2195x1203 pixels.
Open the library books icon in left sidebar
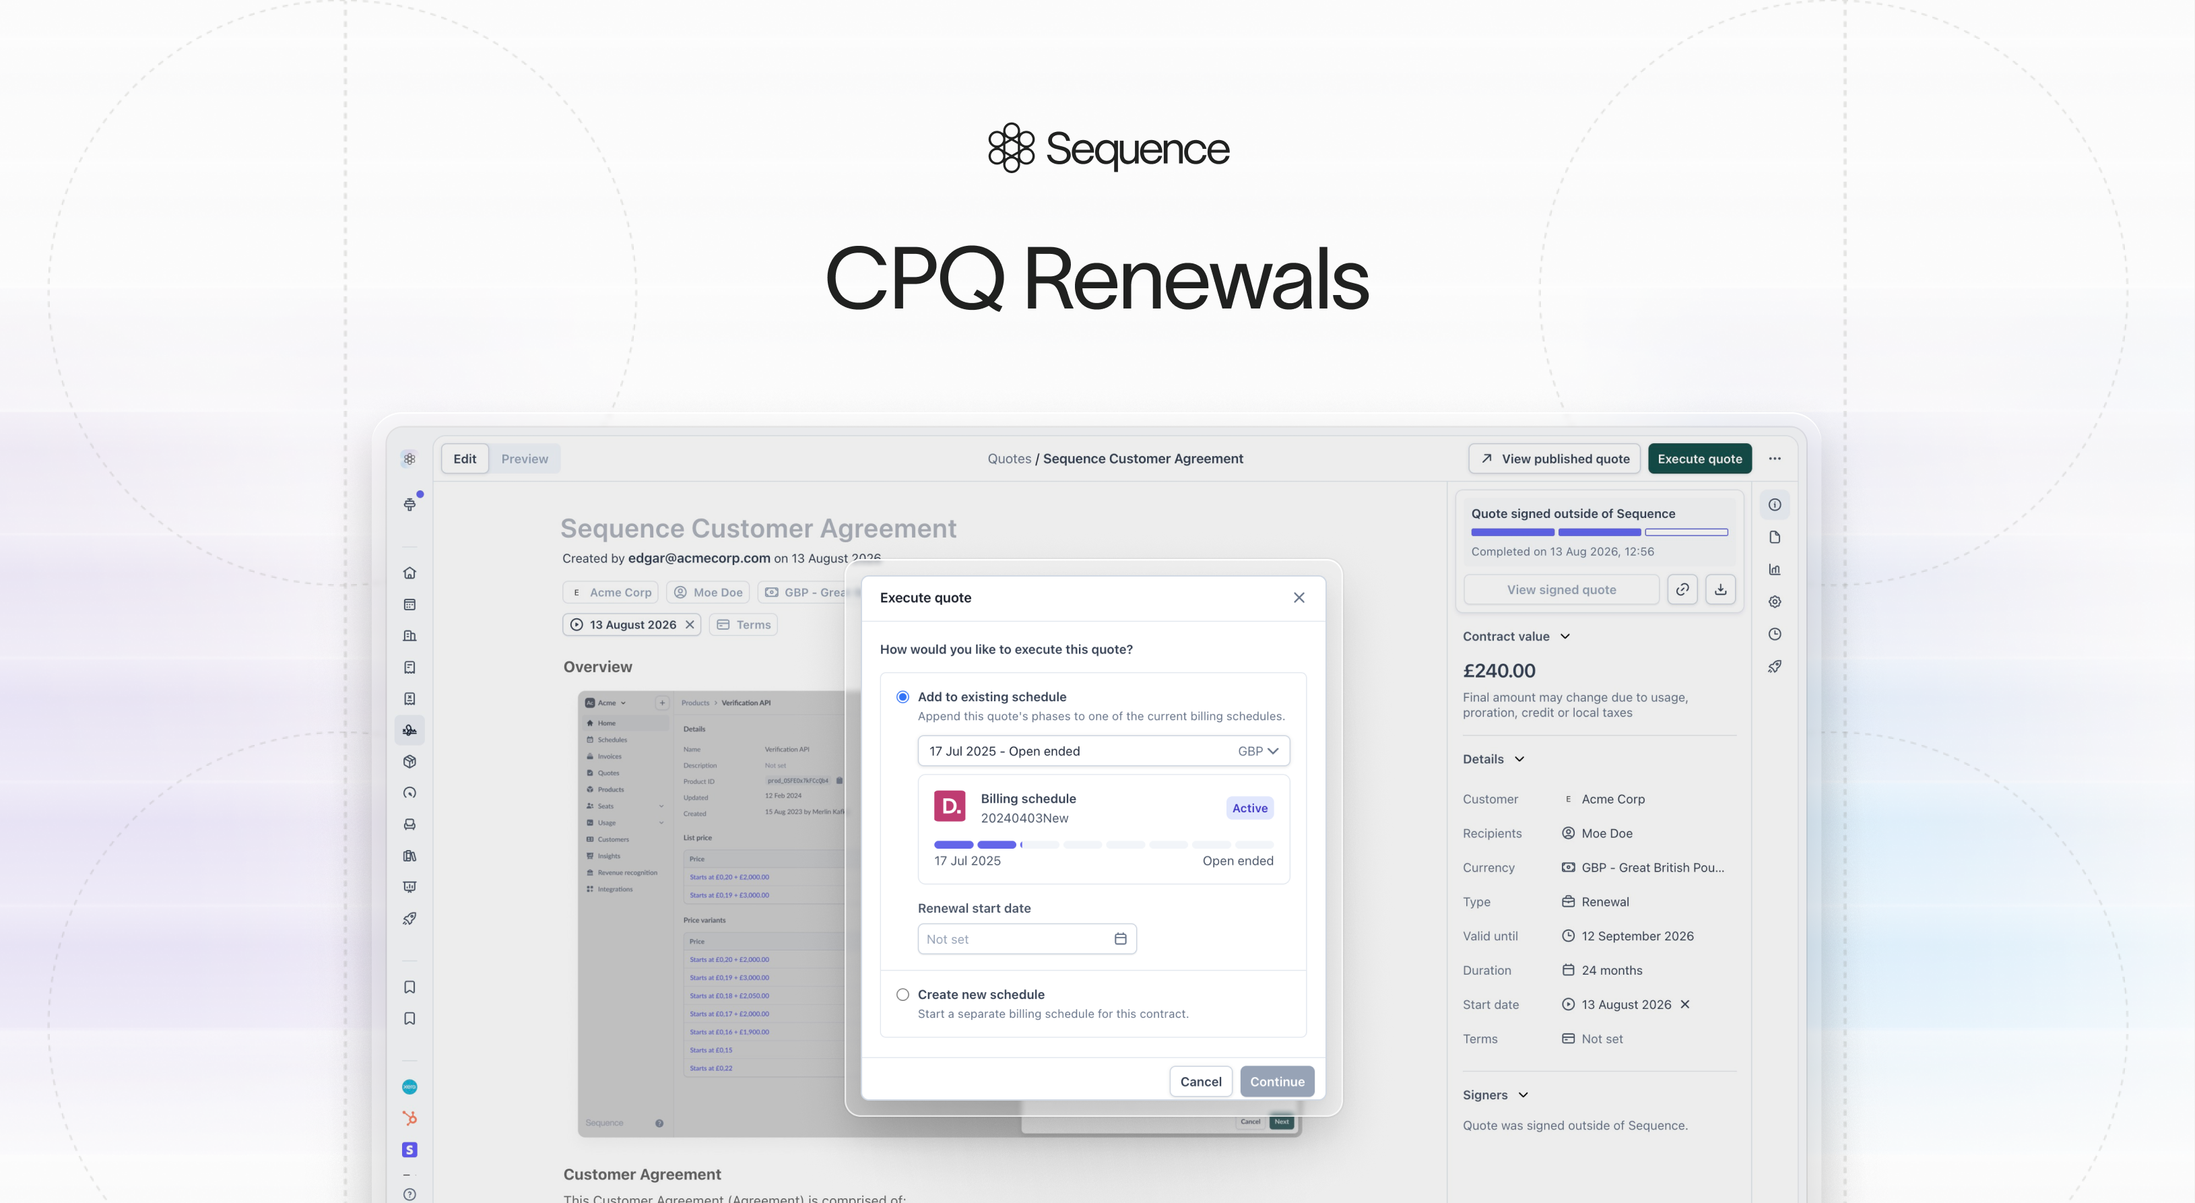point(410,855)
